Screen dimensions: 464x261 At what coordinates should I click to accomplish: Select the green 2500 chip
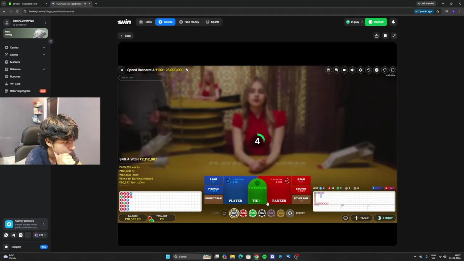pyautogui.click(x=253, y=214)
